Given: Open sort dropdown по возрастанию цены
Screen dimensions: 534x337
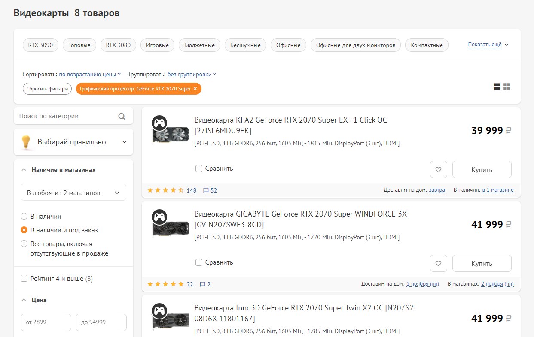Looking at the screenshot, I should (x=90, y=74).
